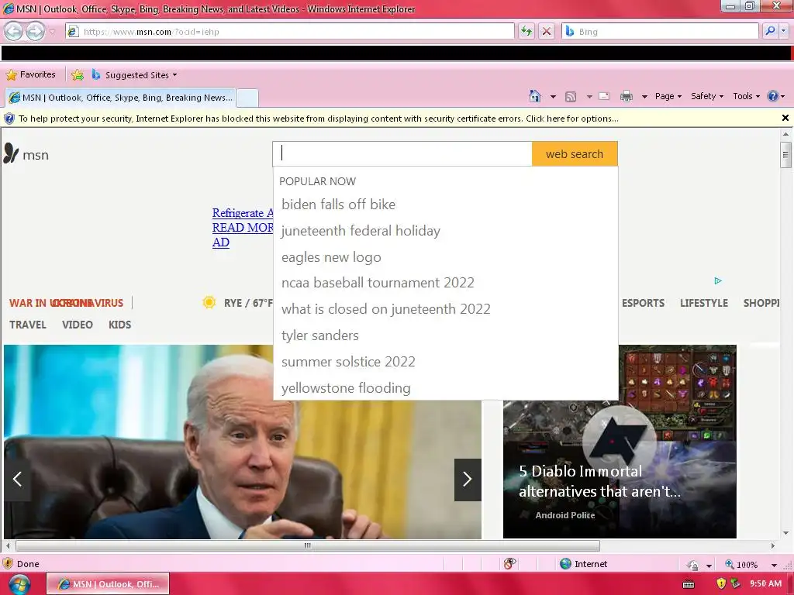
Task: Click the browser Forward arrow button
Action: pyautogui.click(x=35, y=31)
